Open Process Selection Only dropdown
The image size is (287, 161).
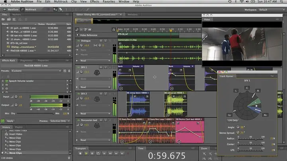coord(60,121)
